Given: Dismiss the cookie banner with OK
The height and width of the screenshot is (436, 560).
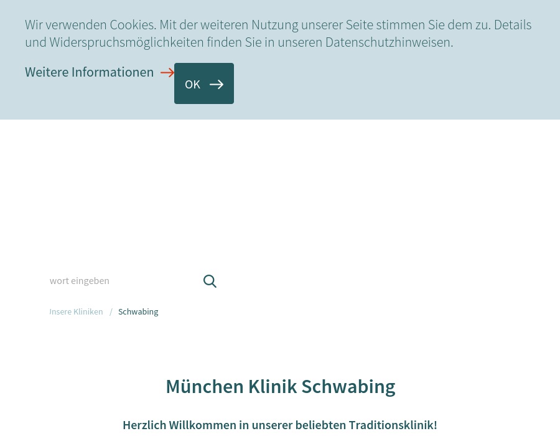Looking at the screenshot, I should pos(203,83).
